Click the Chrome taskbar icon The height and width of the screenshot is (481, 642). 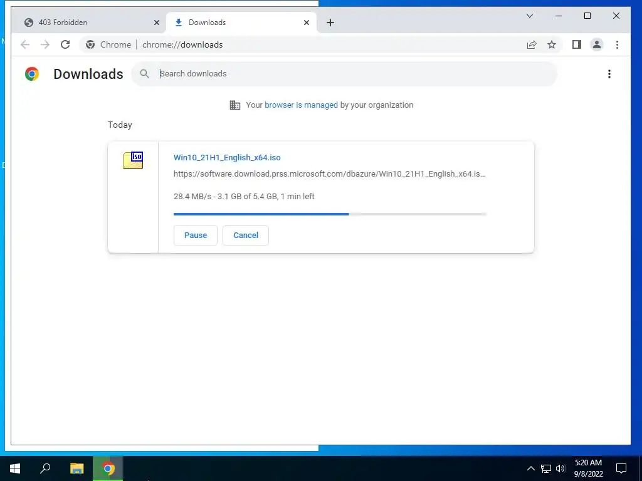pyautogui.click(x=108, y=468)
